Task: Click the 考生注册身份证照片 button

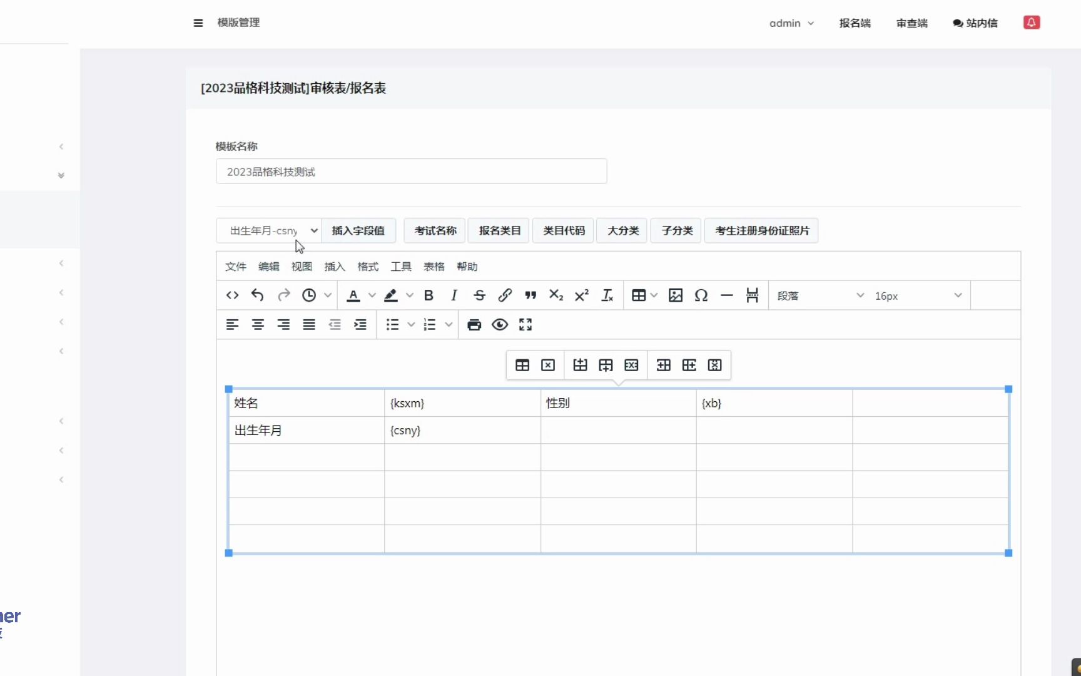Action: [762, 230]
